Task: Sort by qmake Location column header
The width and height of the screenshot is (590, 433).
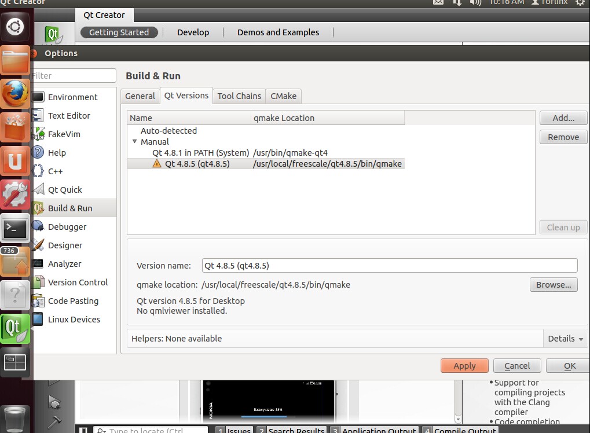Action: [x=328, y=118]
